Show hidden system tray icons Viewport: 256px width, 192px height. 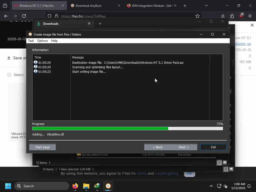click(x=211, y=186)
